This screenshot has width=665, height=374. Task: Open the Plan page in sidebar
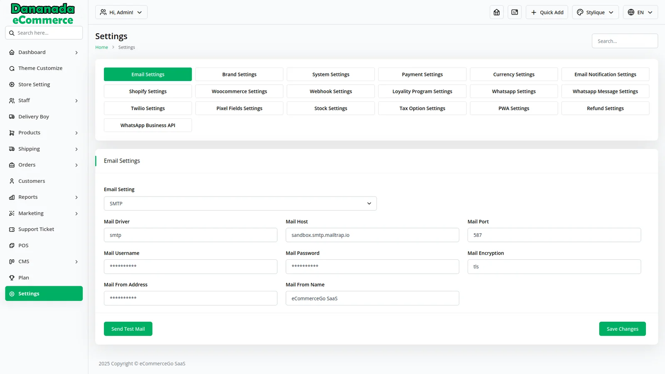[24, 278]
